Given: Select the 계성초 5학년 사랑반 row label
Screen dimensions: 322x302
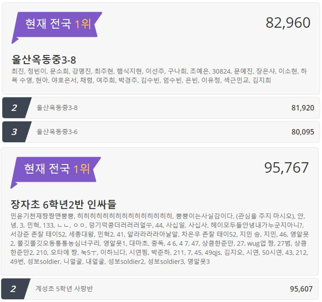Looking at the screenshot, I should pos(64,289).
